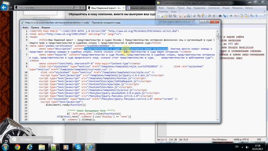Image resolution: width=268 pixels, height=151 pixels.
Task: Click the Cut scissors icon in Notepad++
Action: (x=194, y=16)
